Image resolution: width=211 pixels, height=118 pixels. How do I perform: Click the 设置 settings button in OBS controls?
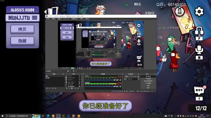coord(148,85)
